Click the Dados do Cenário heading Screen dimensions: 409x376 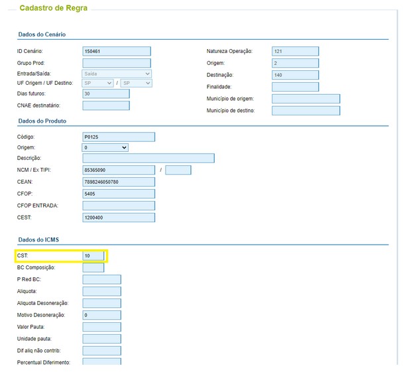click(42, 34)
